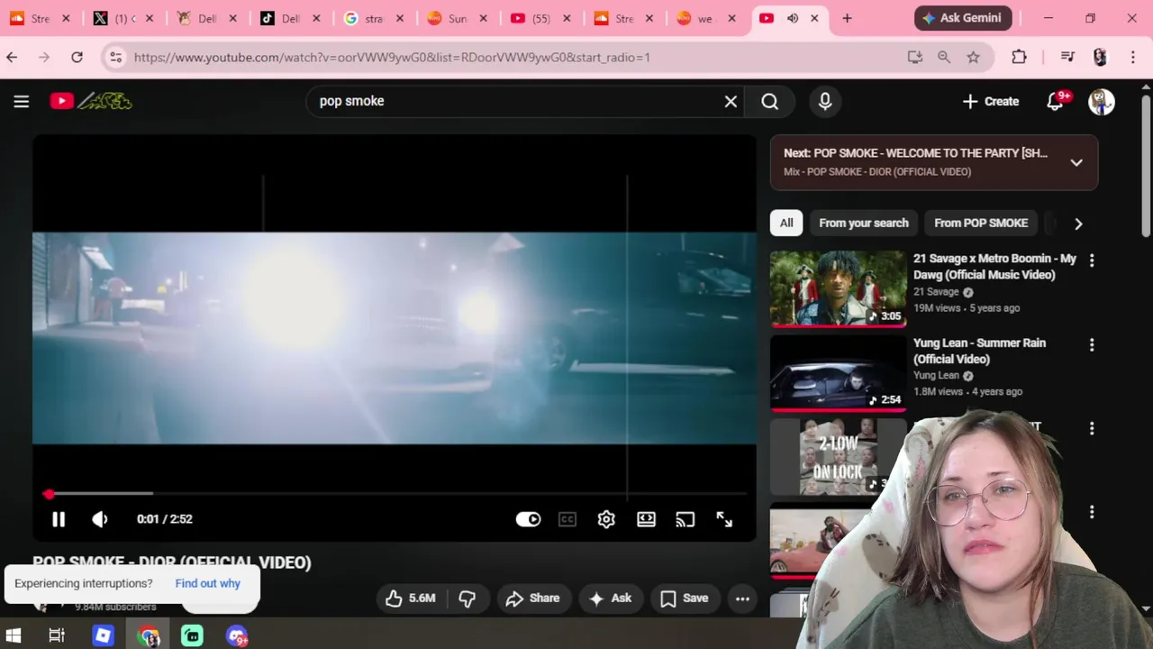Click the browser address bar URL

pyautogui.click(x=392, y=58)
